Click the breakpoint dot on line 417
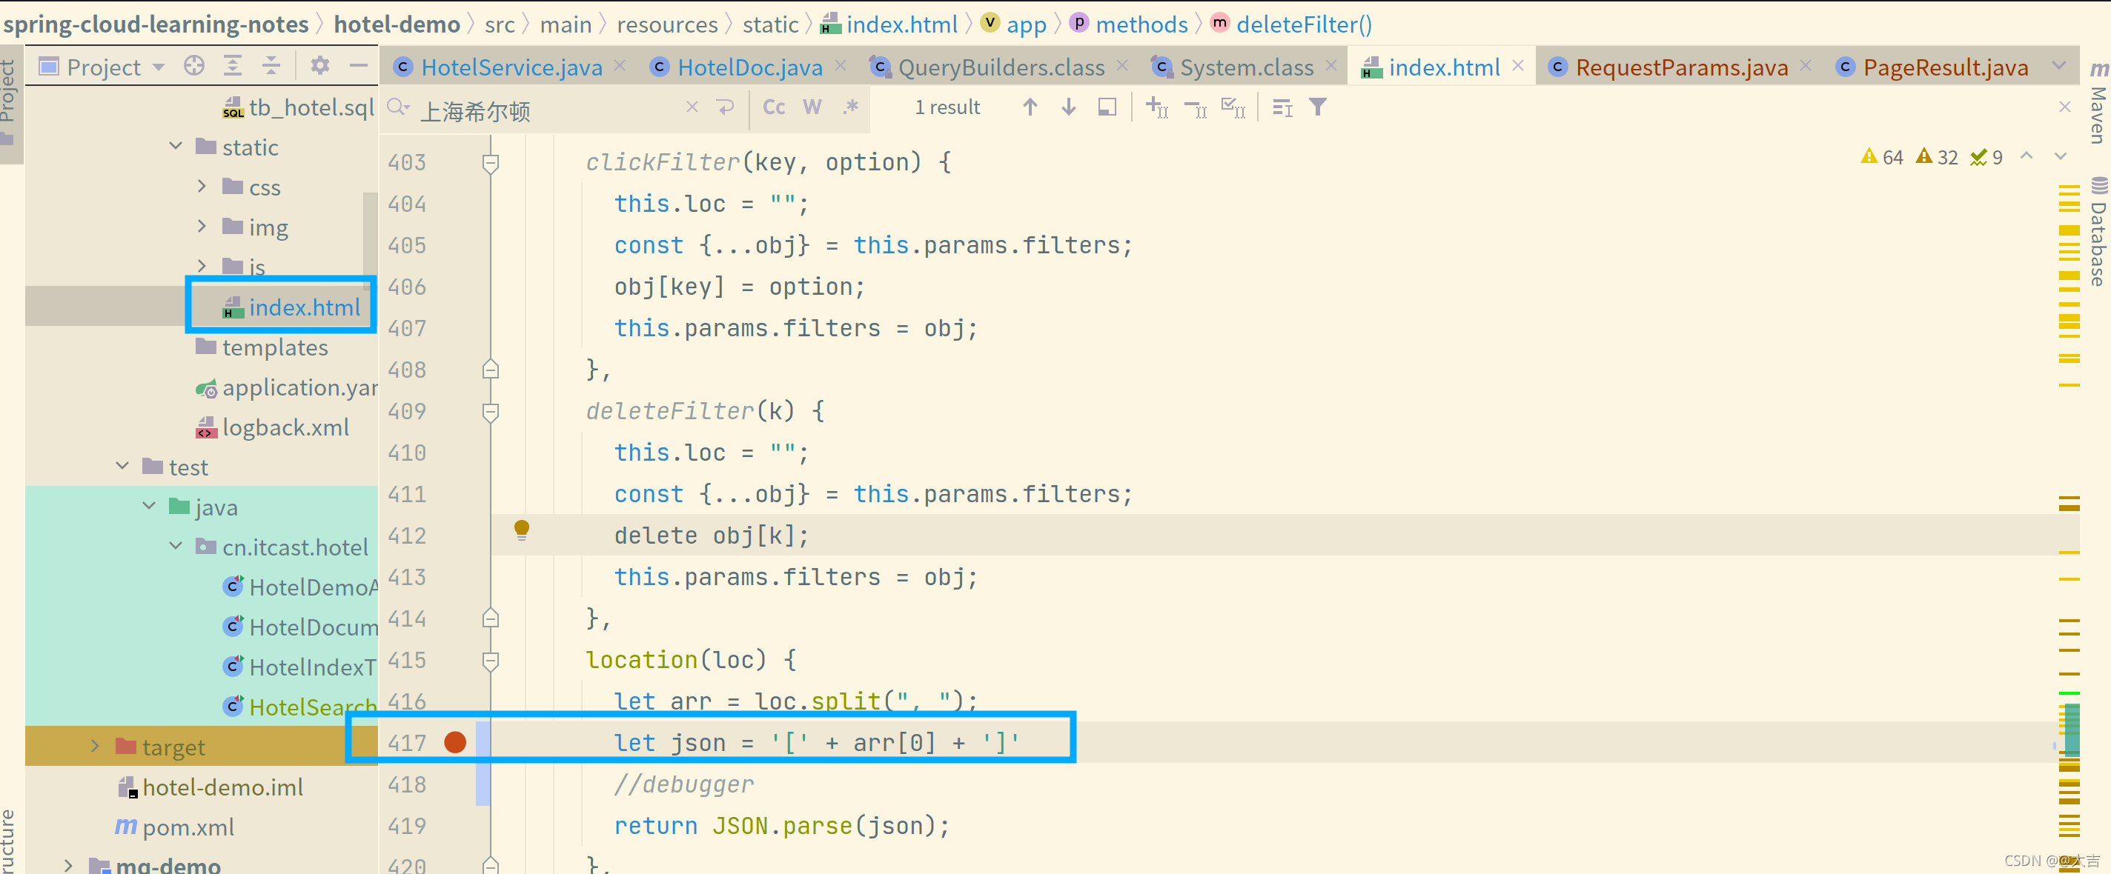 click(455, 742)
